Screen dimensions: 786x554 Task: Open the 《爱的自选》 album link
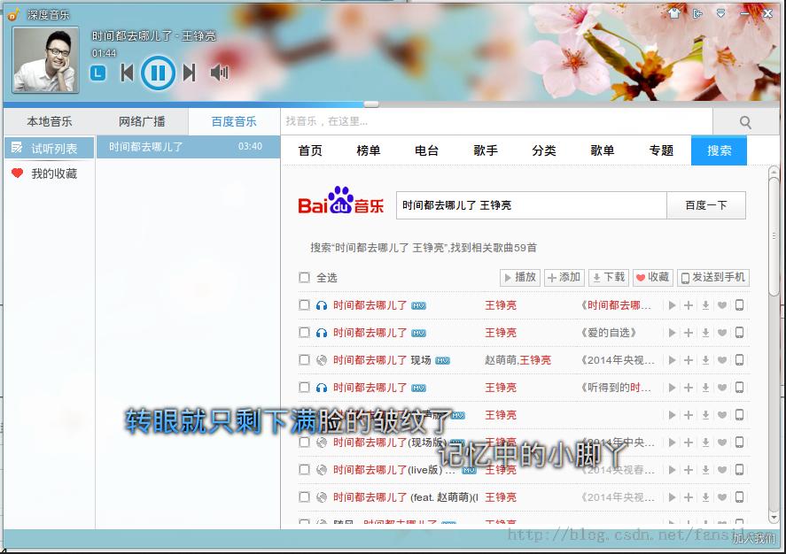coord(609,333)
